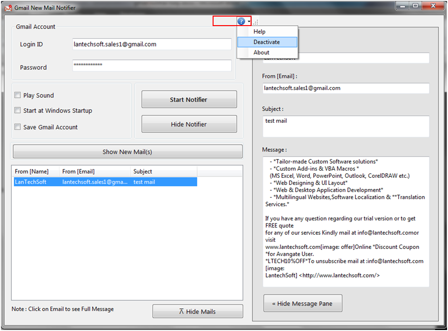
Task: Click the From [Email] field in message pane
Action: click(345, 88)
